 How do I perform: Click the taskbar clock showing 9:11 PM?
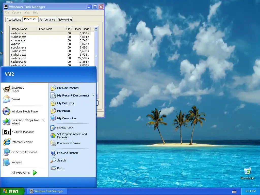click(x=251, y=191)
